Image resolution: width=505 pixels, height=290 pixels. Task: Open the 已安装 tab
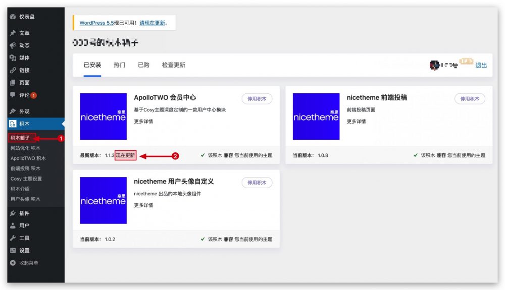tap(92, 65)
